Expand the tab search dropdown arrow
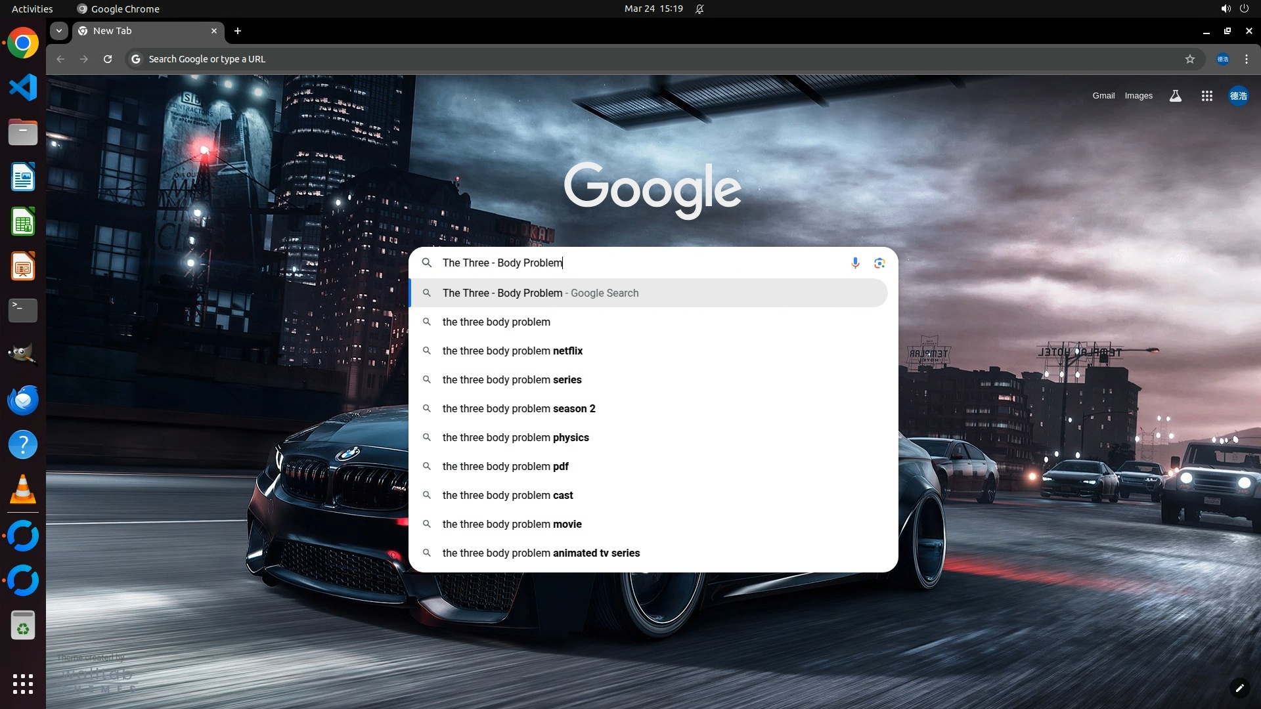Screen dimensions: 1261x709 coord(59,31)
